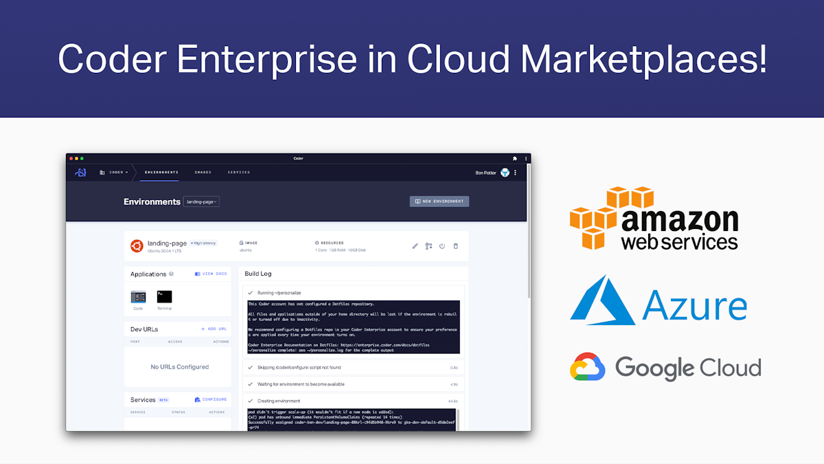Switch to the IMAGES tab

tap(203, 173)
